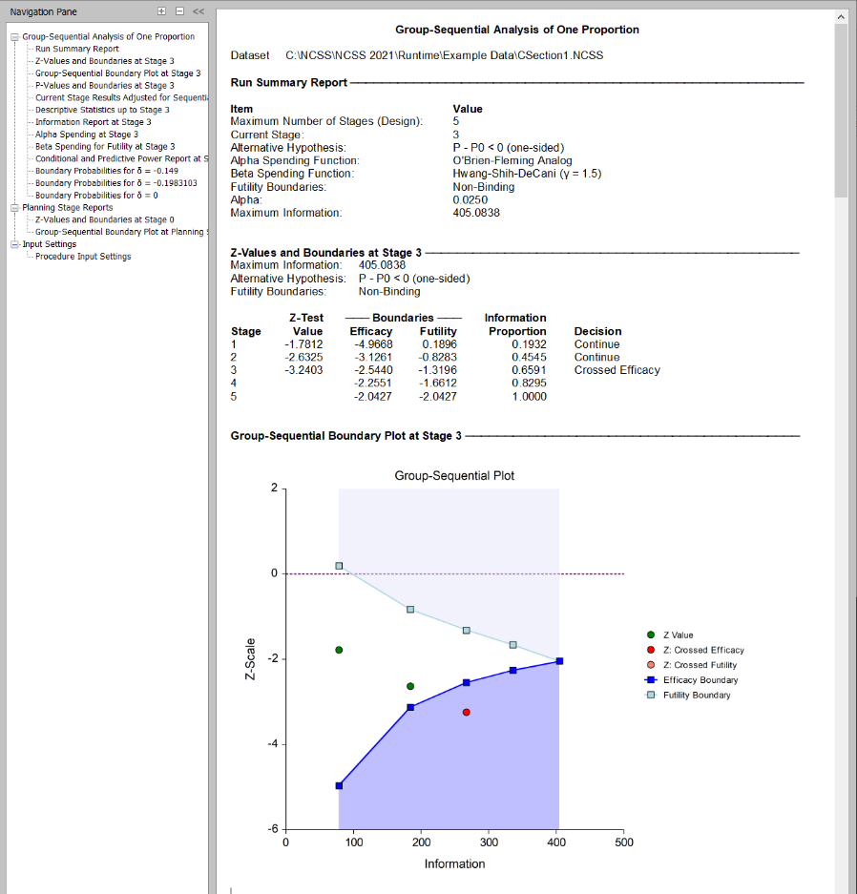The height and width of the screenshot is (894, 857).
Task: Click the report vertical scrollbar thumb
Action: (841, 112)
